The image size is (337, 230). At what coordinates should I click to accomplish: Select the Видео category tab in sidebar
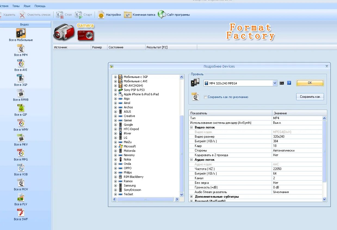coord(25,24)
